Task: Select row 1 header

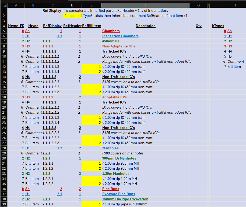Action: click(4, 11)
